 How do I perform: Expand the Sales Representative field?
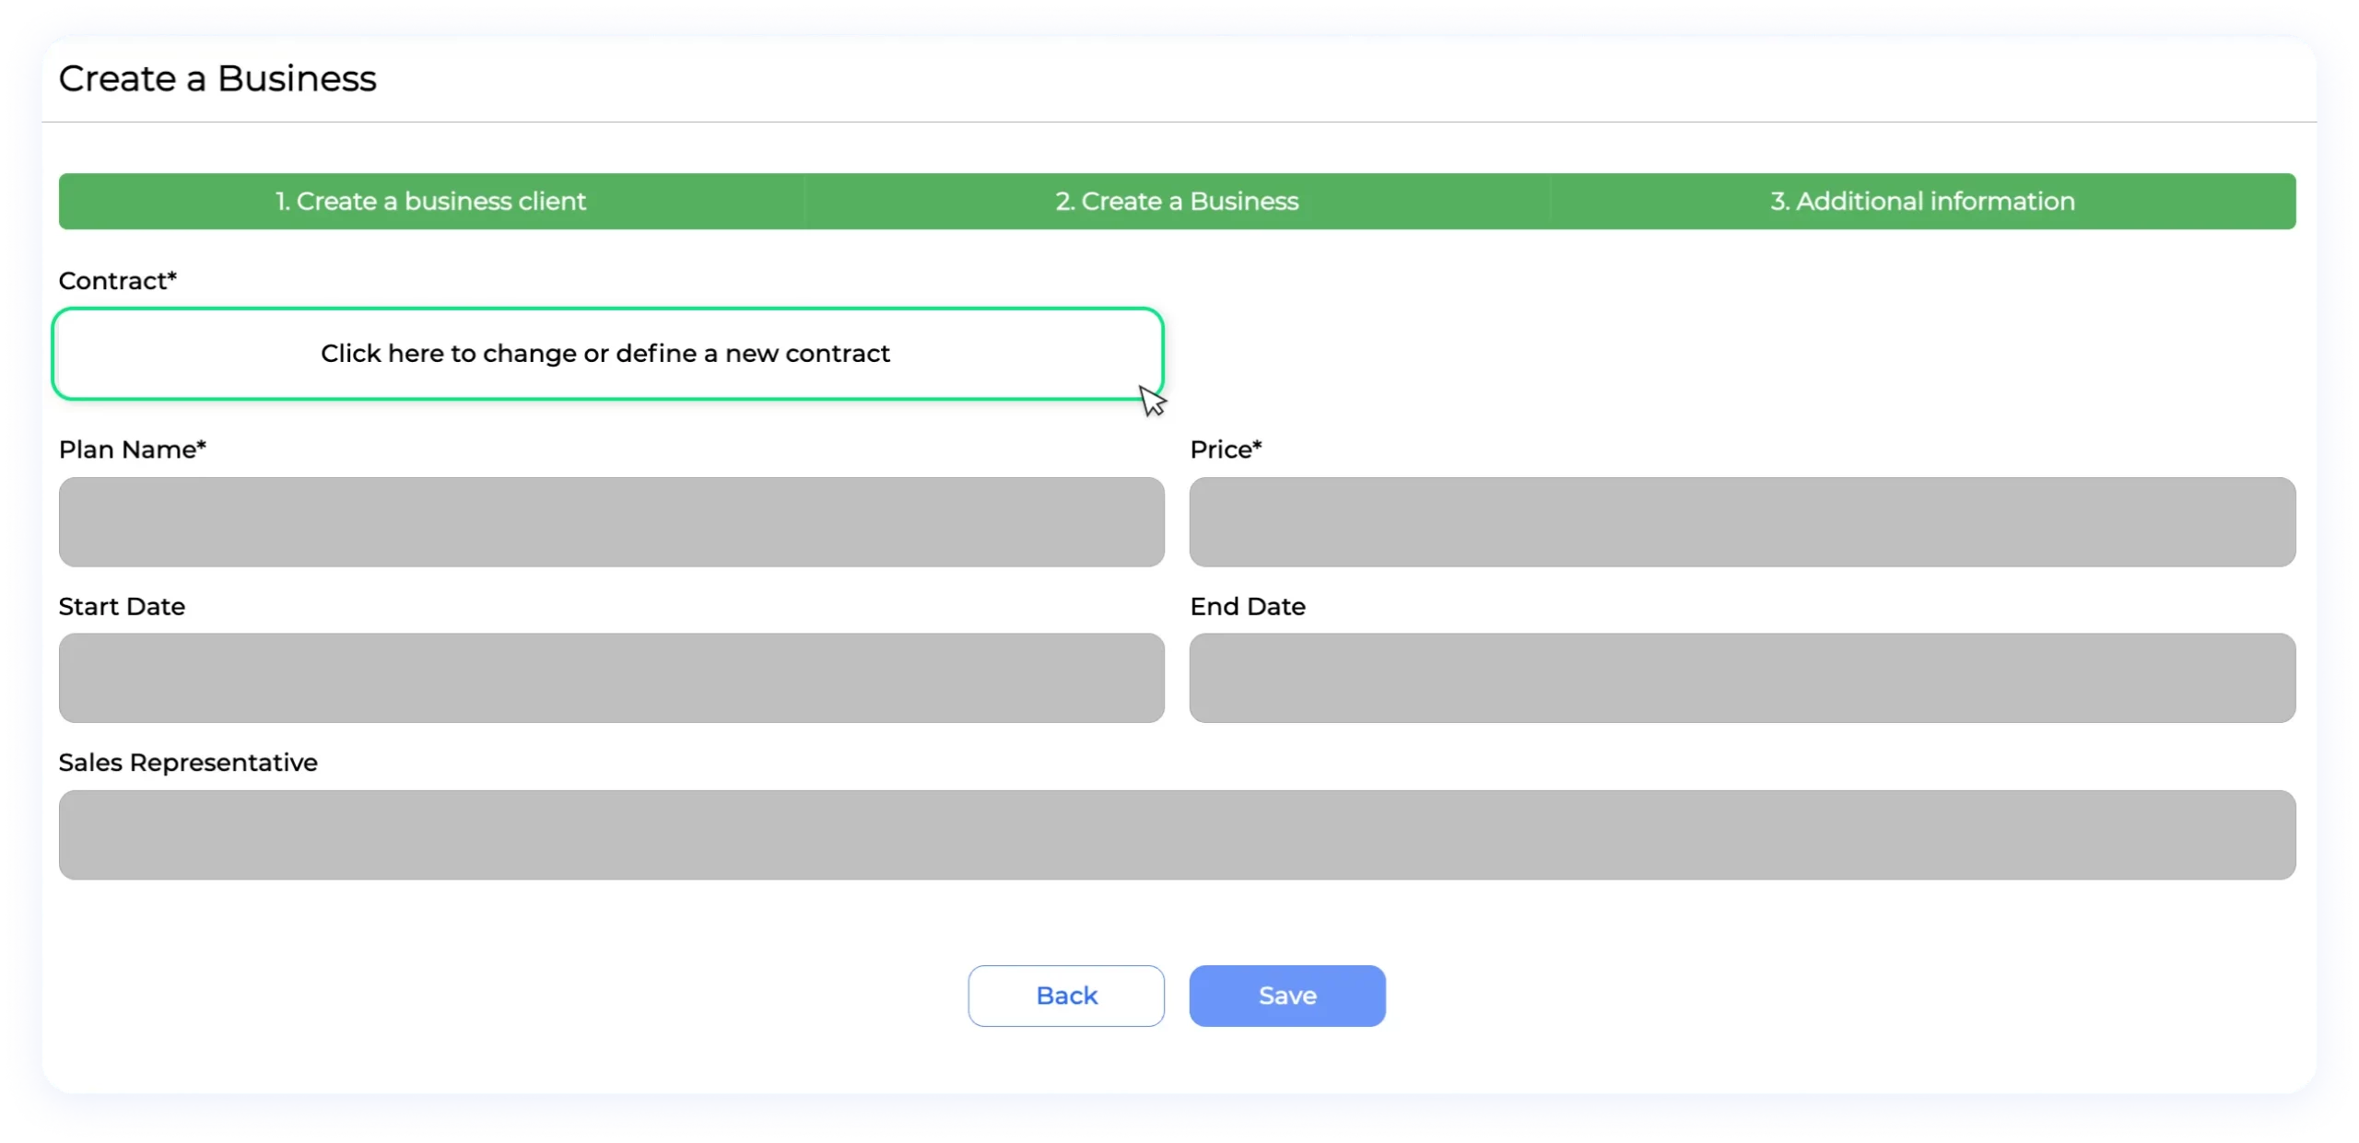(x=1177, y=834)
